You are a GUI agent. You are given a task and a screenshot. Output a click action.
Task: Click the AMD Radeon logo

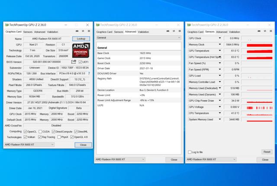coord(81,50)
